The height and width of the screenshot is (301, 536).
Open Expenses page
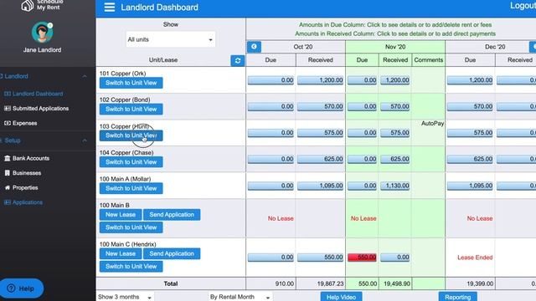click(24, 123)
